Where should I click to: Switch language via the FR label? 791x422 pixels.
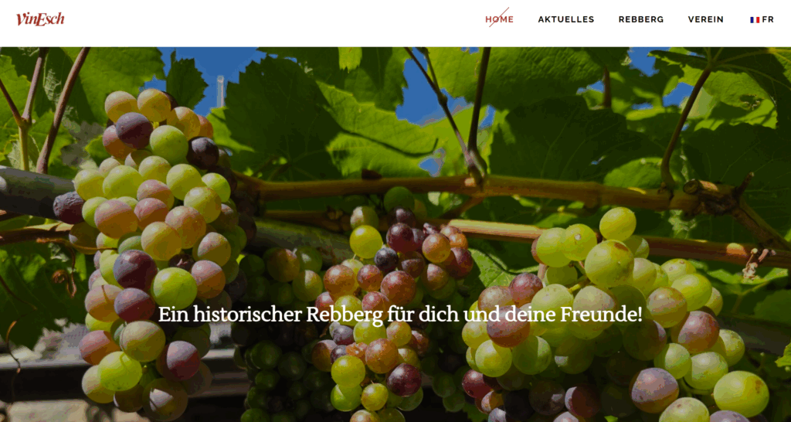click(x=768, y=19)
